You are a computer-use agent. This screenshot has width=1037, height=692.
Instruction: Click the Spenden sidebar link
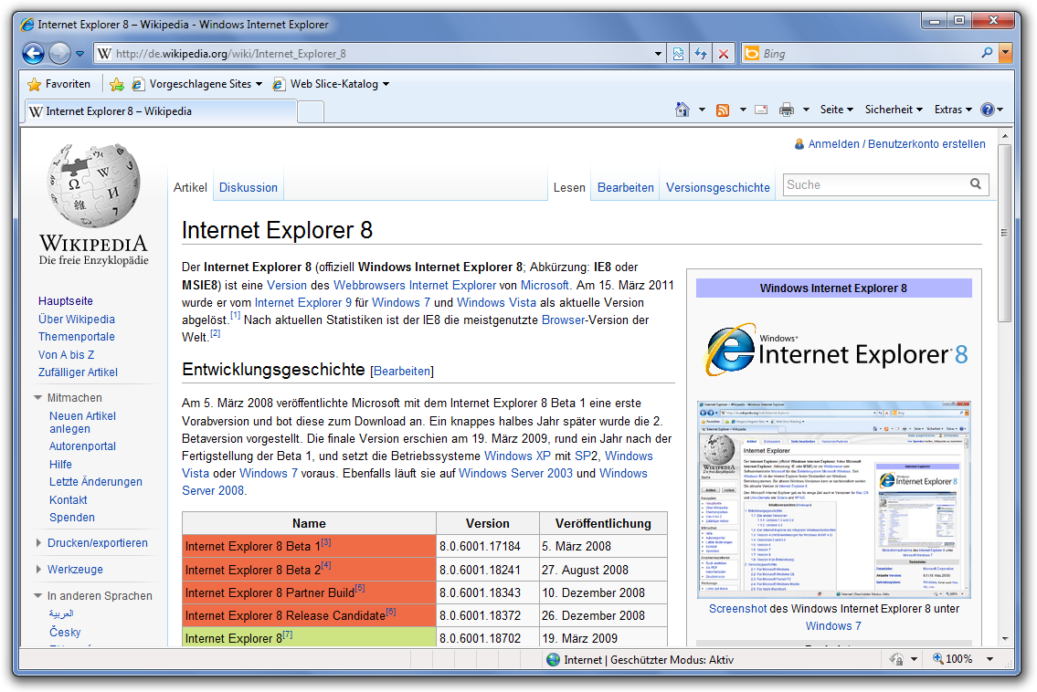click(72, 518)
